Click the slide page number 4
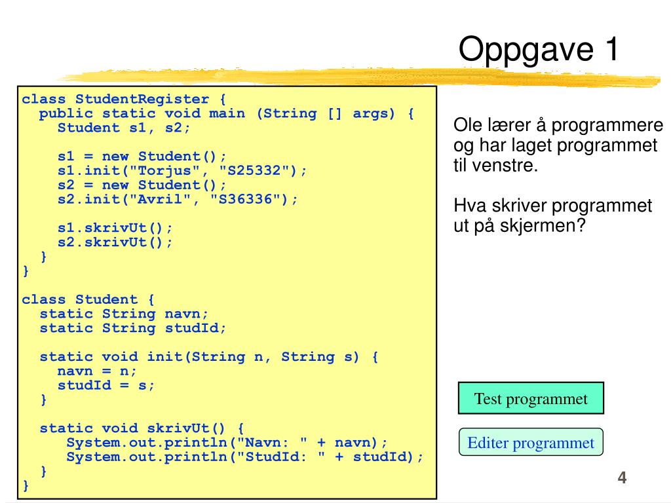 coord(623,477)
